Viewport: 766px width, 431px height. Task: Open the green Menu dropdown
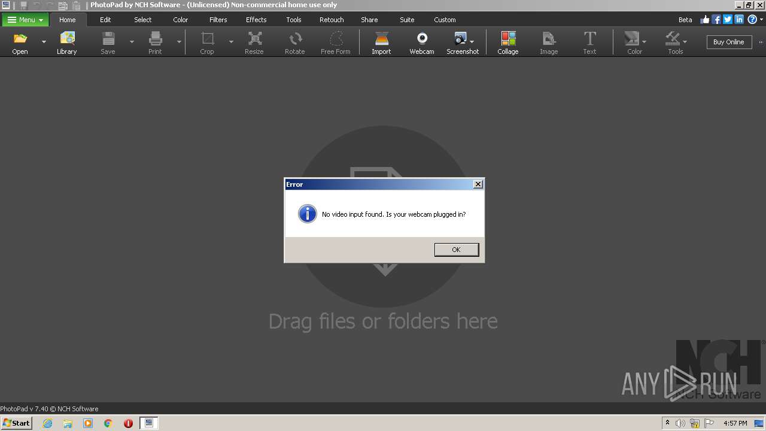(x=25, y=20)
